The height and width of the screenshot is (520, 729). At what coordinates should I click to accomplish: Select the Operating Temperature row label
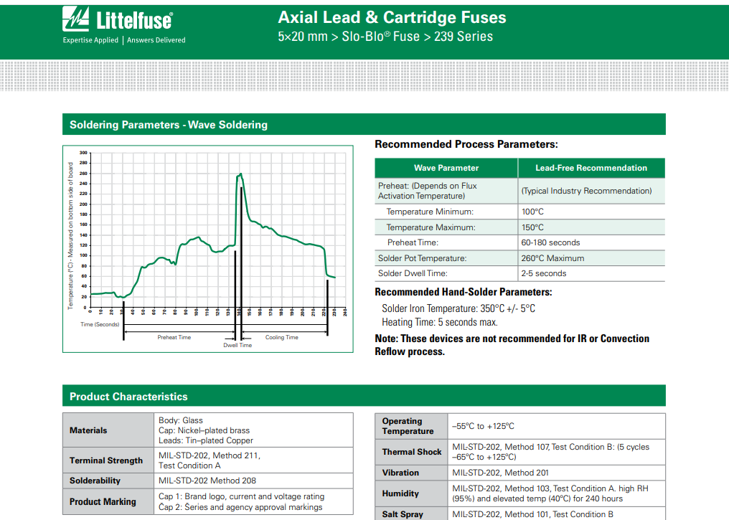[408, 426]
